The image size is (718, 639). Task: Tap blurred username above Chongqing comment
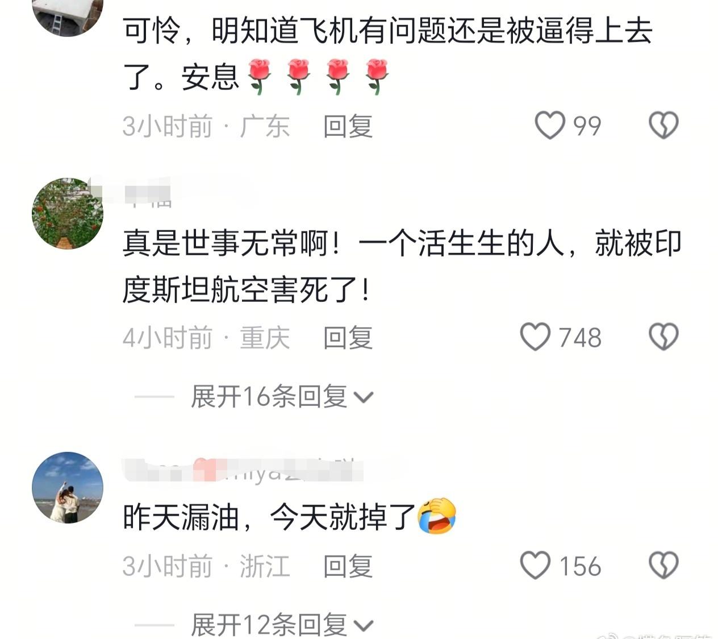coord(147,191)
